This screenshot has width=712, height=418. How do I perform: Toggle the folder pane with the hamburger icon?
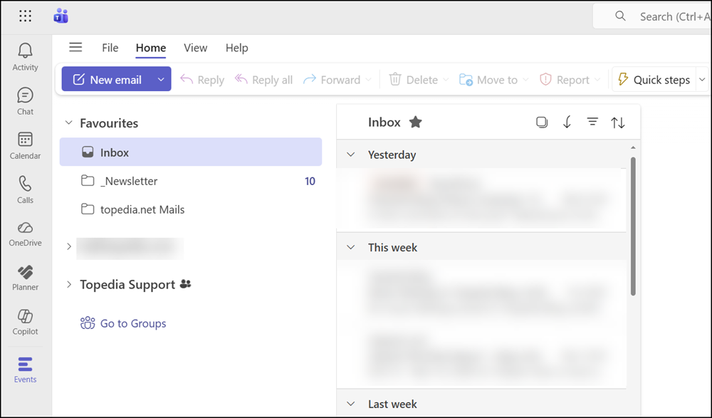coord(75,47)
